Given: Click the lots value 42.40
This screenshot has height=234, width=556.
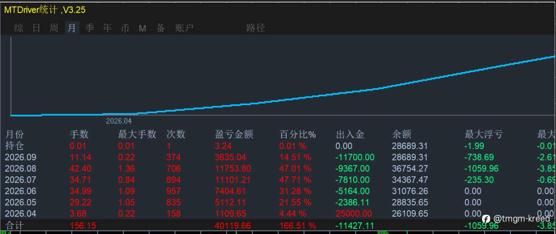Looking at the screenshot, I should pyautogui.click(x=80, y=168).
